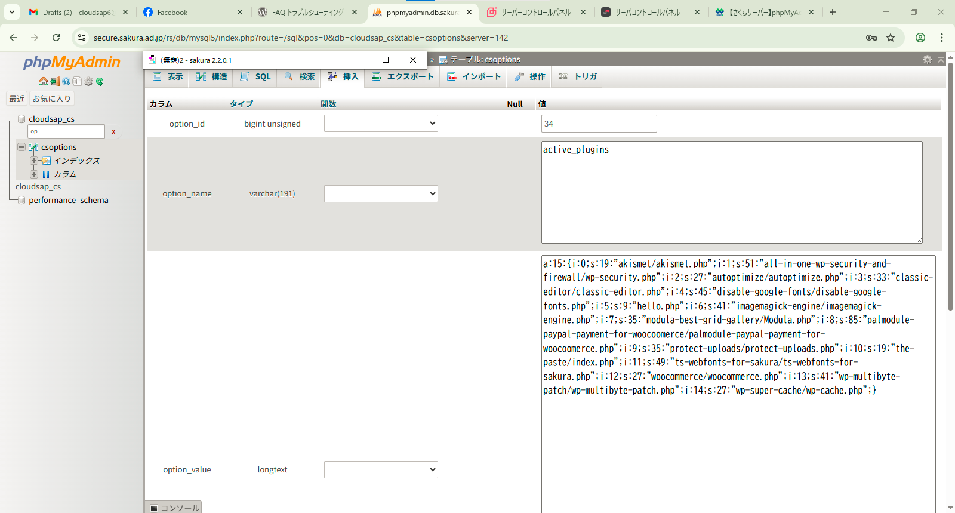Open the copy/docs pages icon in sidebar
Screen dimensions: 955x513
77,81
